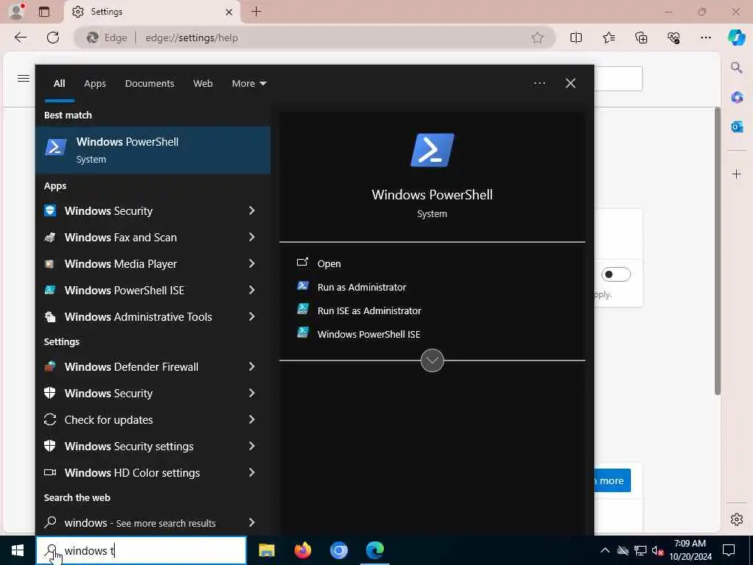
Task: Add page to favorites star in address bar
Action: tap(538, 38)
